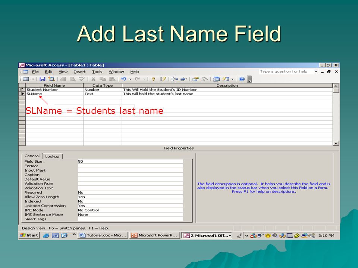The height and width of the screenshot is (268, 358).
Task: Click the Datasheet View icon in the toolbar
Action: point(26,79)
